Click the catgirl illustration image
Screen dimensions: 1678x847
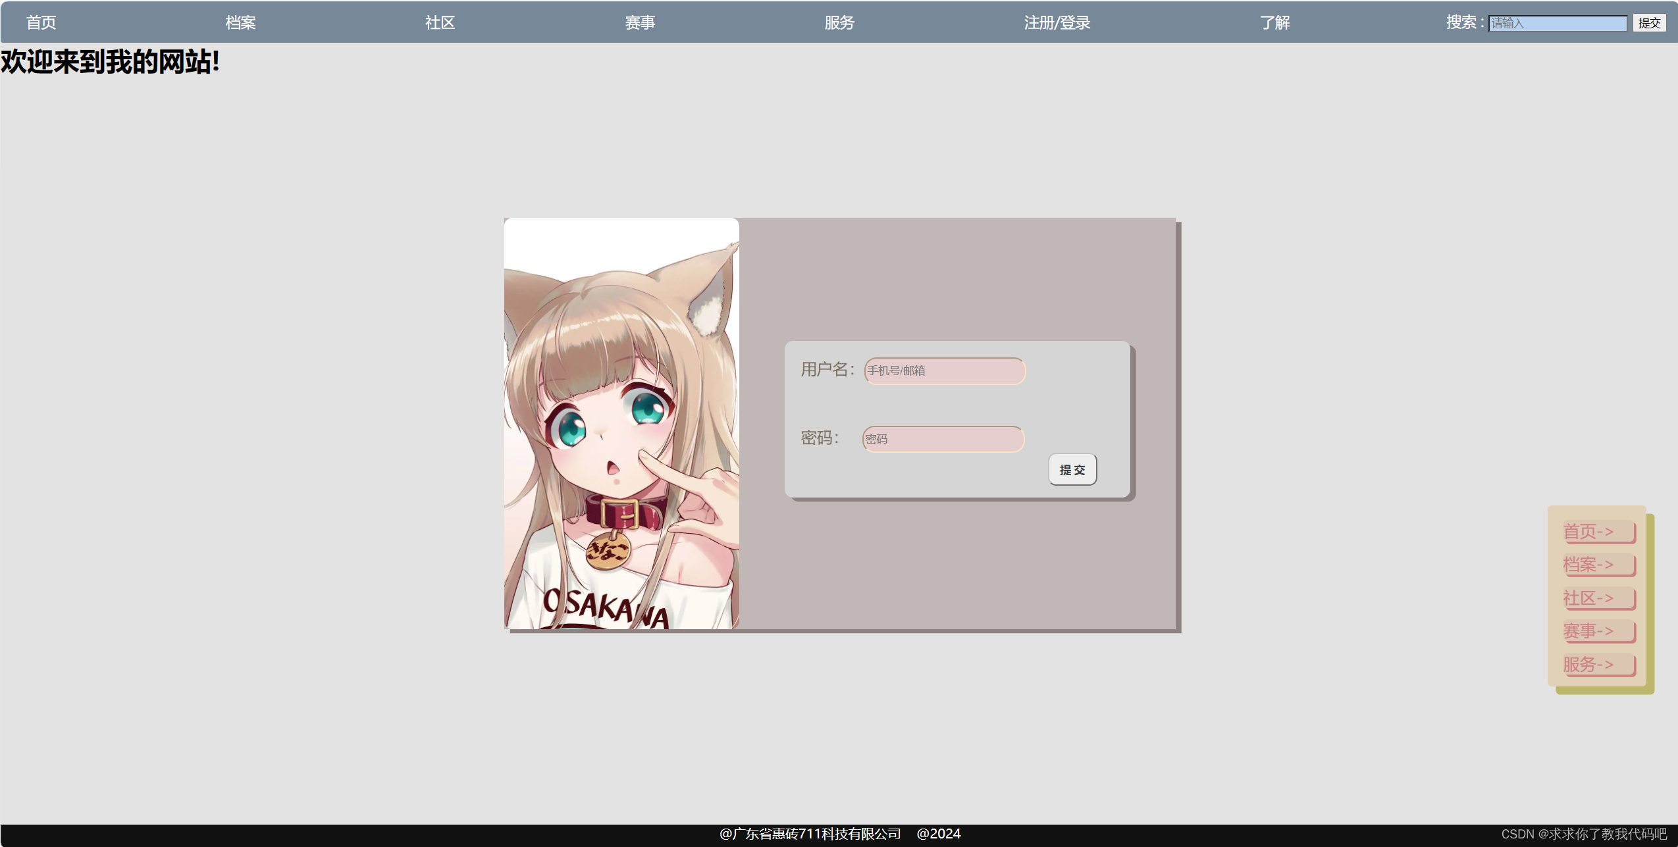(621, 423)
